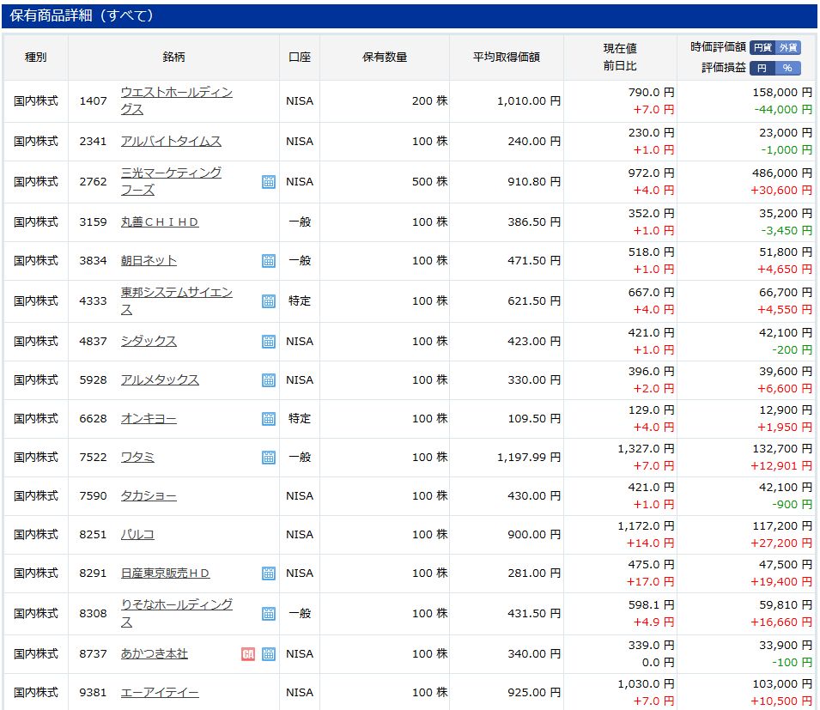Open エーアイテイー stock link
820x710 pixels.
pos(160,692)
